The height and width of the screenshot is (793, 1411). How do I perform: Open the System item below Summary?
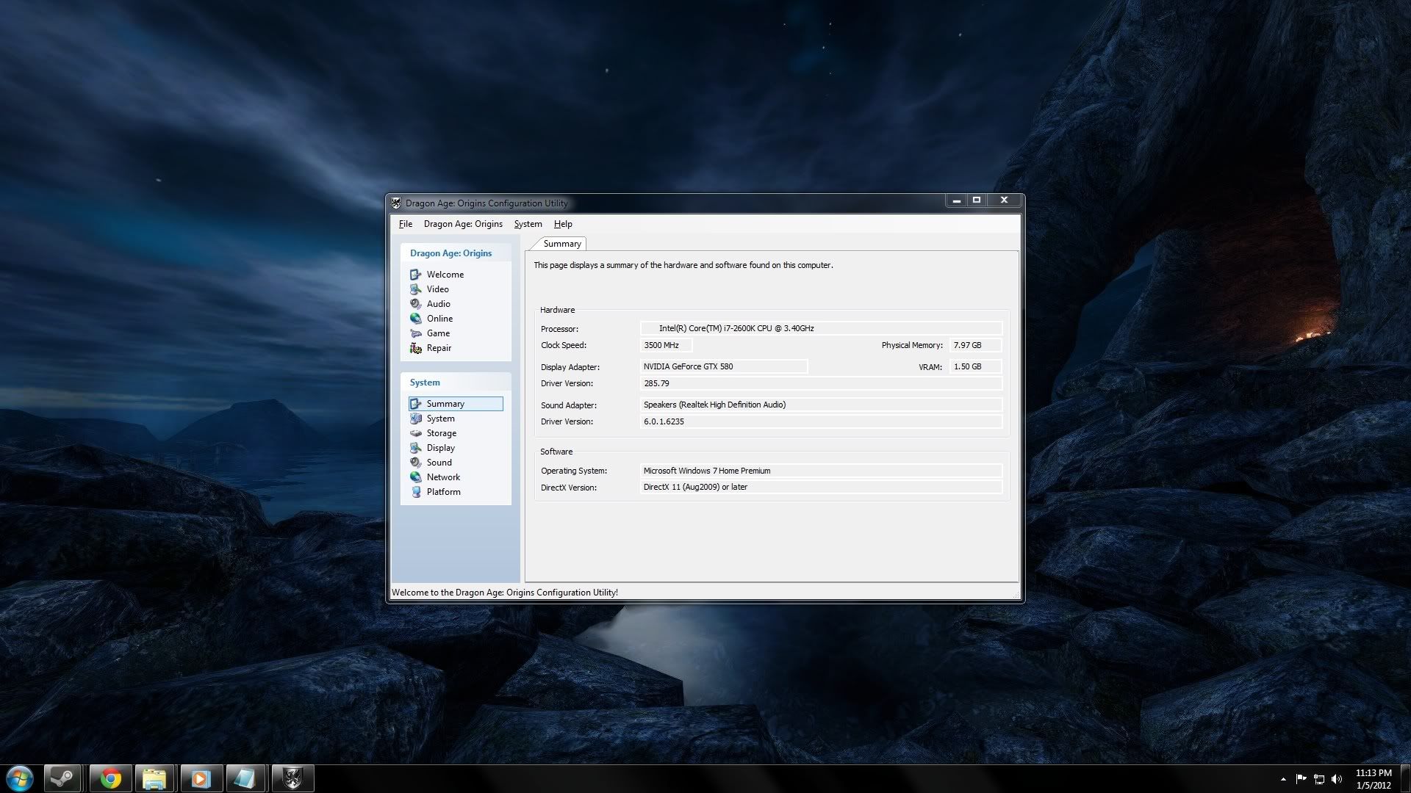(x=440, y=419)
